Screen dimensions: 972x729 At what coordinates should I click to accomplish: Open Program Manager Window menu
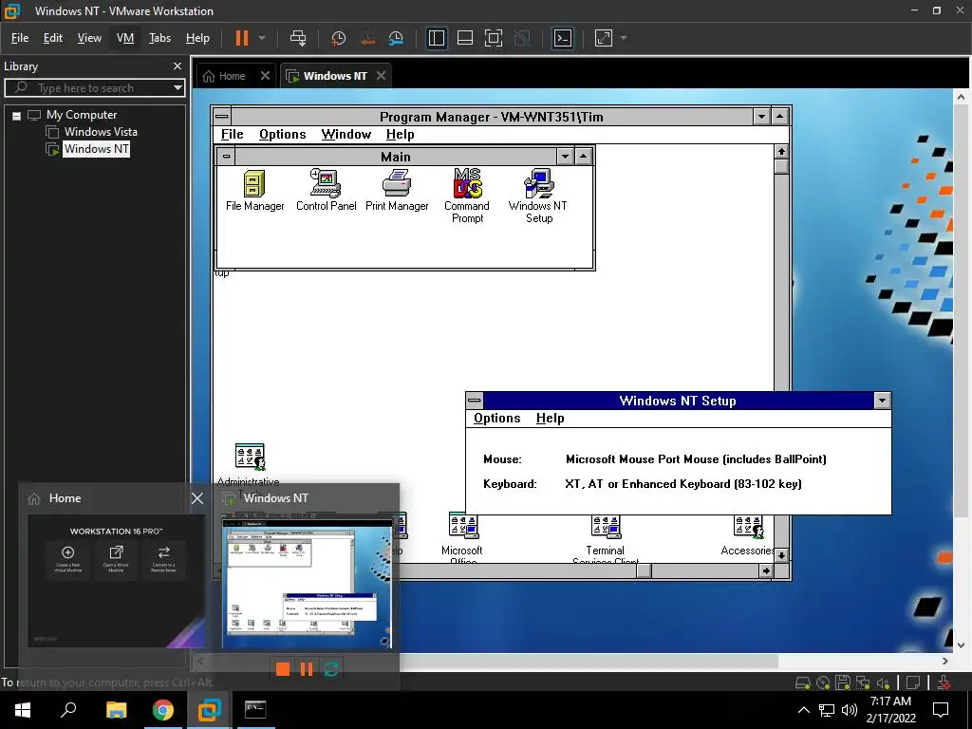pyautogui.click(x=346, y=135)
